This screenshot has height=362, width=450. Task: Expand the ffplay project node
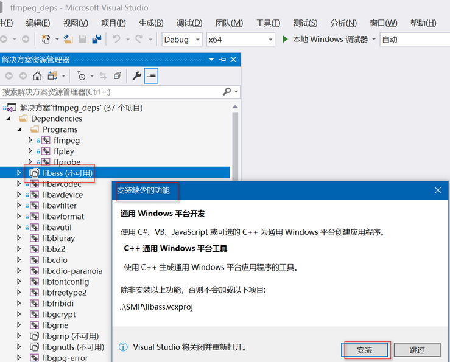[30, 151]
